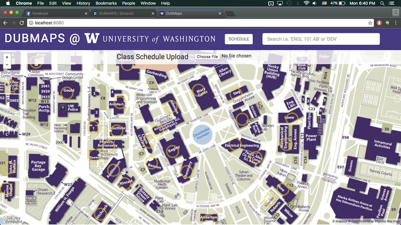Select the Chemistry building marker
This screenshot has width=401, height=225.
point(186,172)
